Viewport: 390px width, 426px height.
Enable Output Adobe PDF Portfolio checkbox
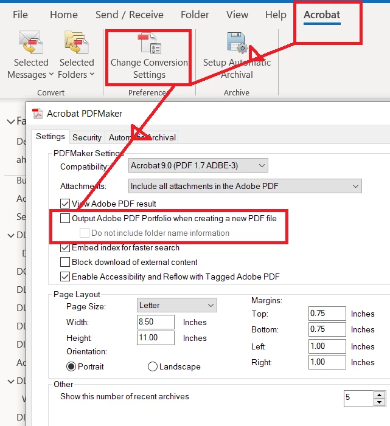(x=65, y=218)
